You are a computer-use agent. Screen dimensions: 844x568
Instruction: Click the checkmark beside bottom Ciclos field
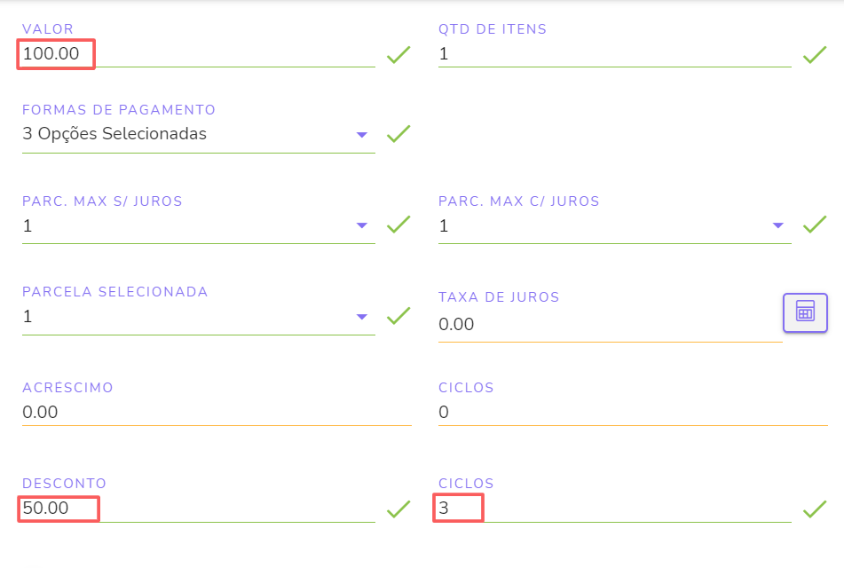[x=815, y=509]
